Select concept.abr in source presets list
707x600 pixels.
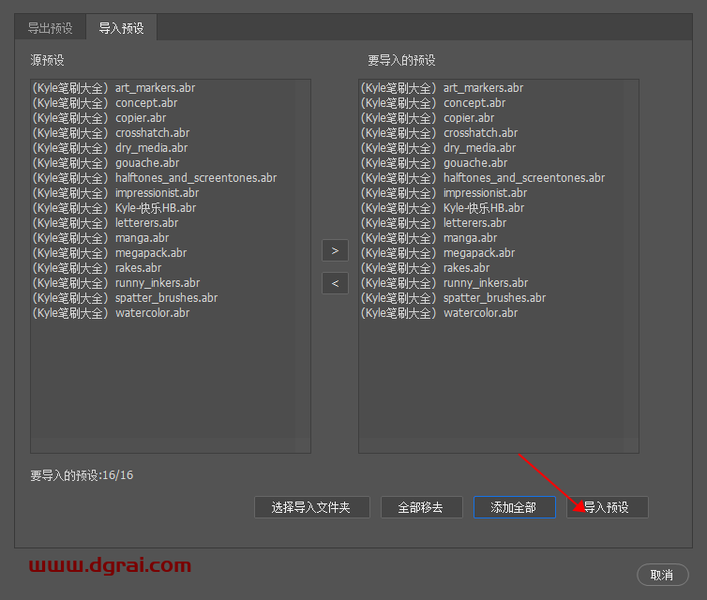tap(105, 103)
